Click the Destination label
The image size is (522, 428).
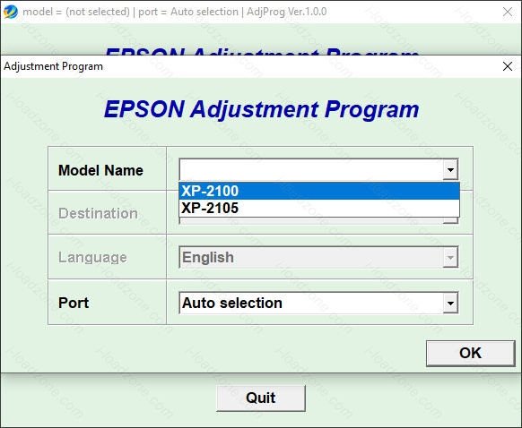98,213
